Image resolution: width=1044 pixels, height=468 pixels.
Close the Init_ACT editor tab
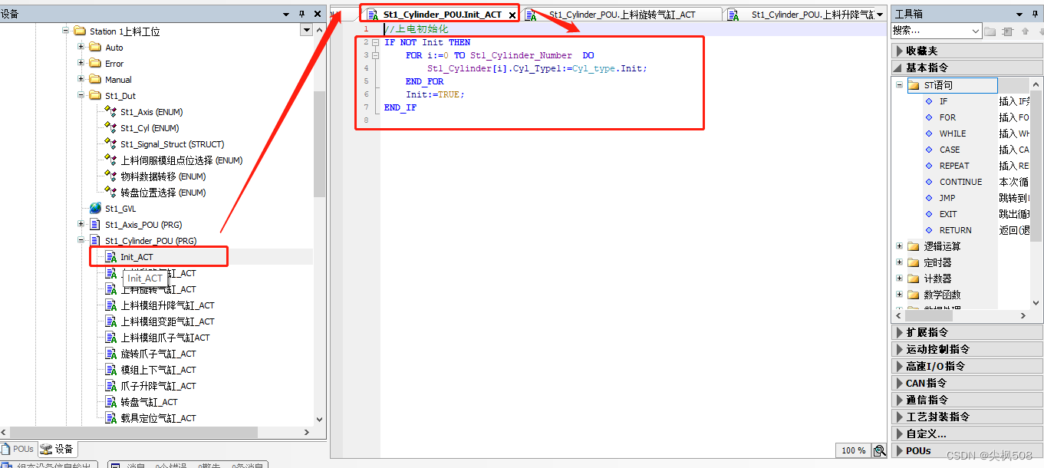tap(512, 15)
